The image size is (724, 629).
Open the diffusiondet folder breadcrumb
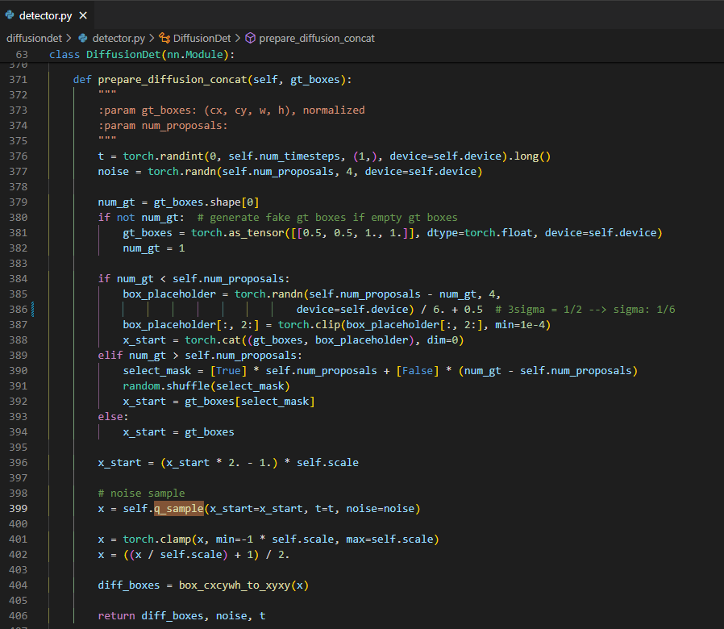[34, 38]
